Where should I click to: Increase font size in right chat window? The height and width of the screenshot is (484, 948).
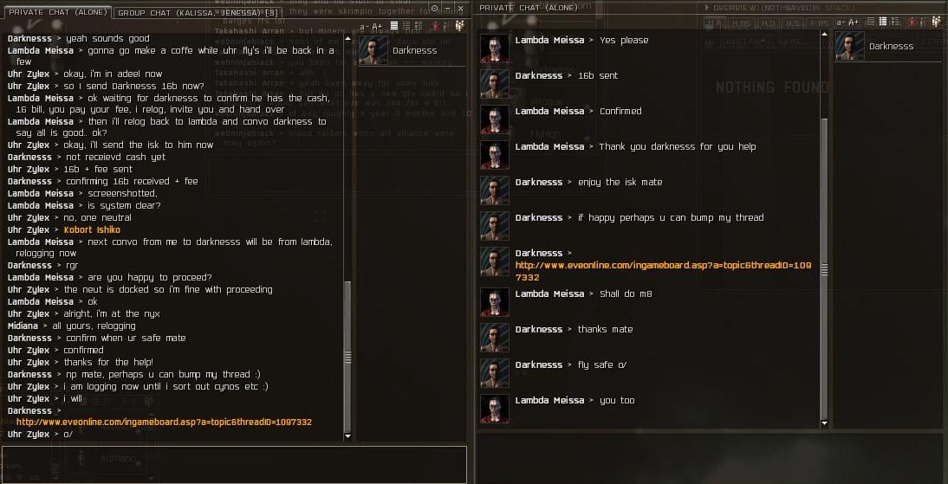(854, 23)
